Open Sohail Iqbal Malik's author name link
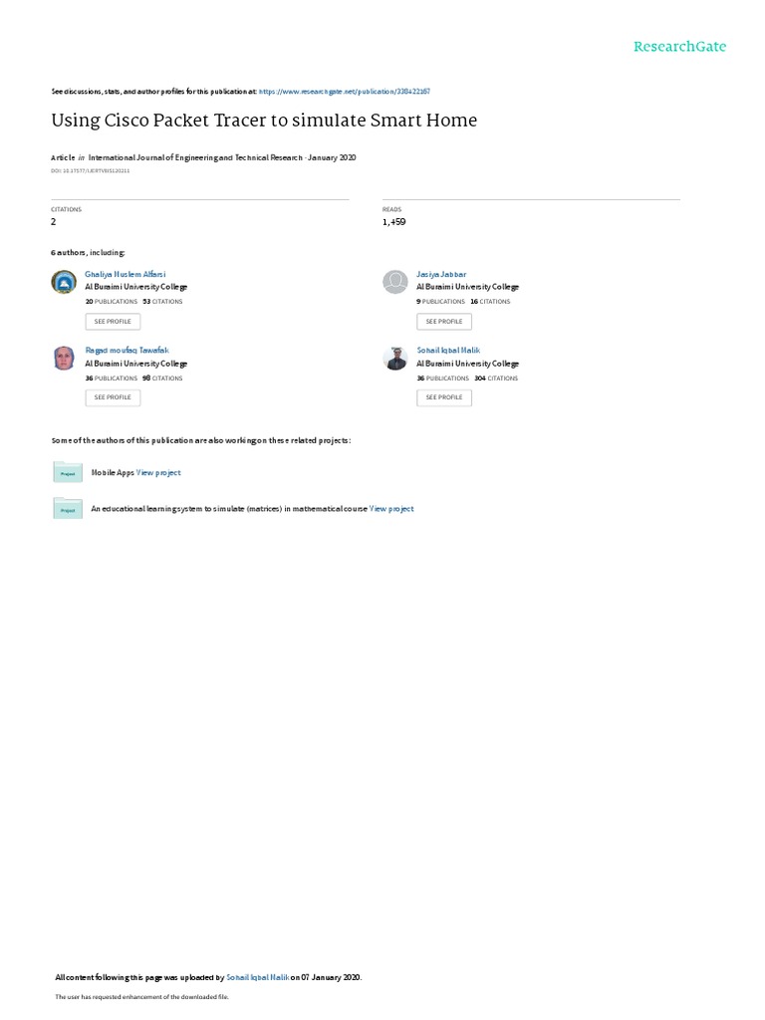 (448, 350)
